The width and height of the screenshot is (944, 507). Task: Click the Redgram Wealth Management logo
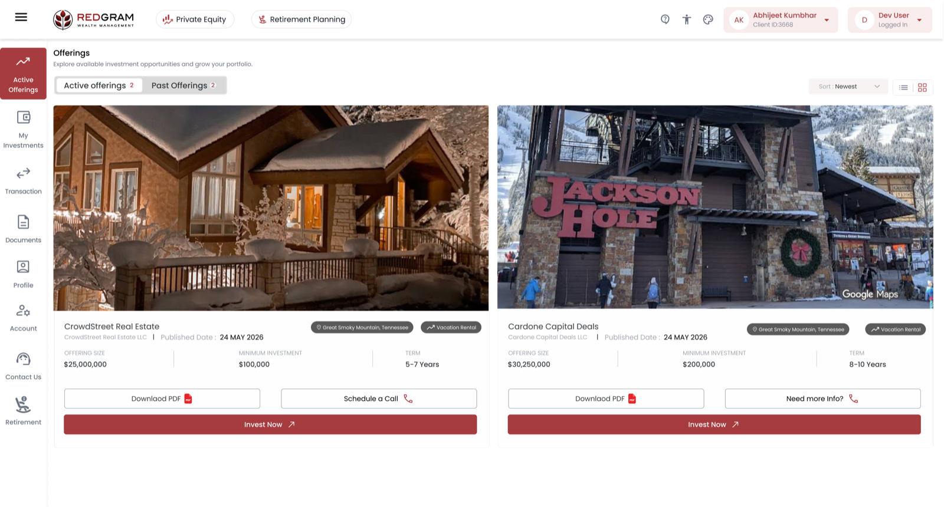[x=94, y=19]
